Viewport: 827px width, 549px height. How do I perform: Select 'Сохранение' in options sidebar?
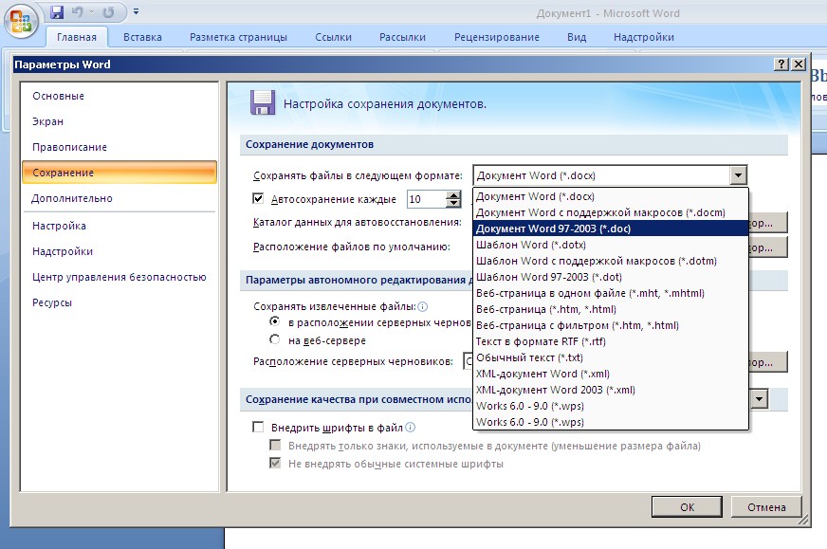pos(119,173)
